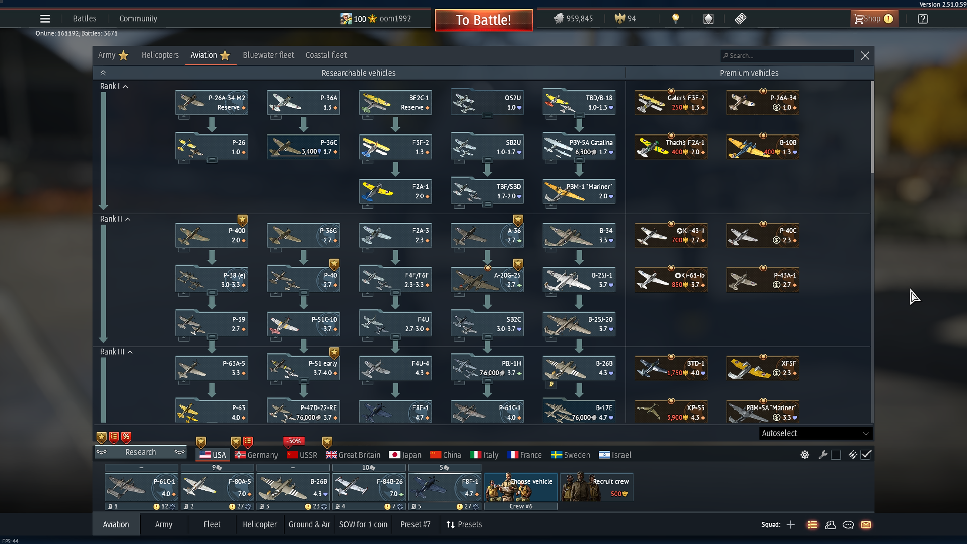Viewport: 967px width, 544px height.
Task: Open slotbar settings gear icon
Action: point(805,455)
